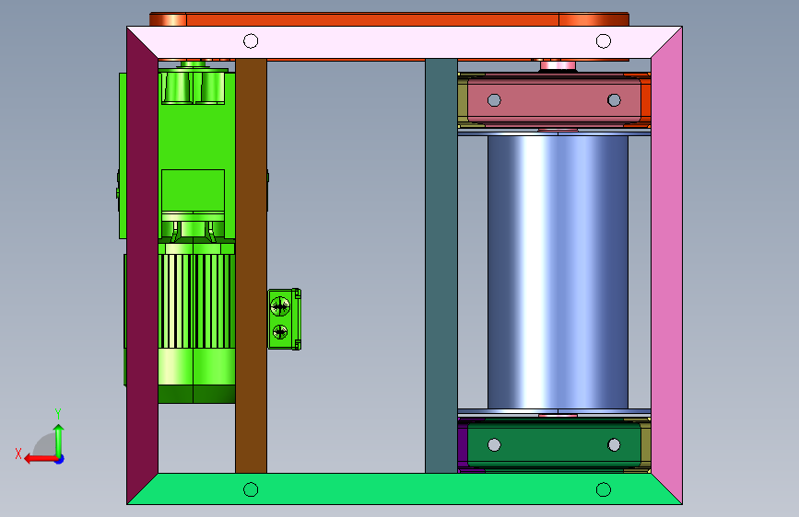The width and height of the screenshot is (799, 517).
Task: Click the green motor's finned housing
Action: click(196, 301)
